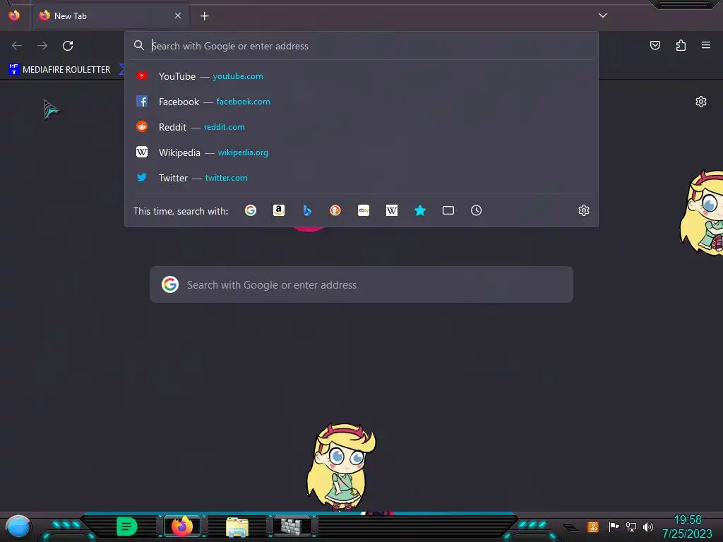This screenshot has height=542, width=723.
Task: Open Action Center flag tray icon
Action: click(x=614, y=526)
